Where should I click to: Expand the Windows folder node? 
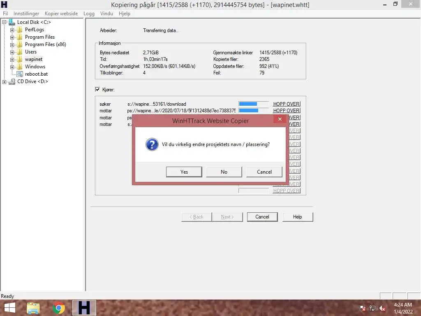[12, 67]
